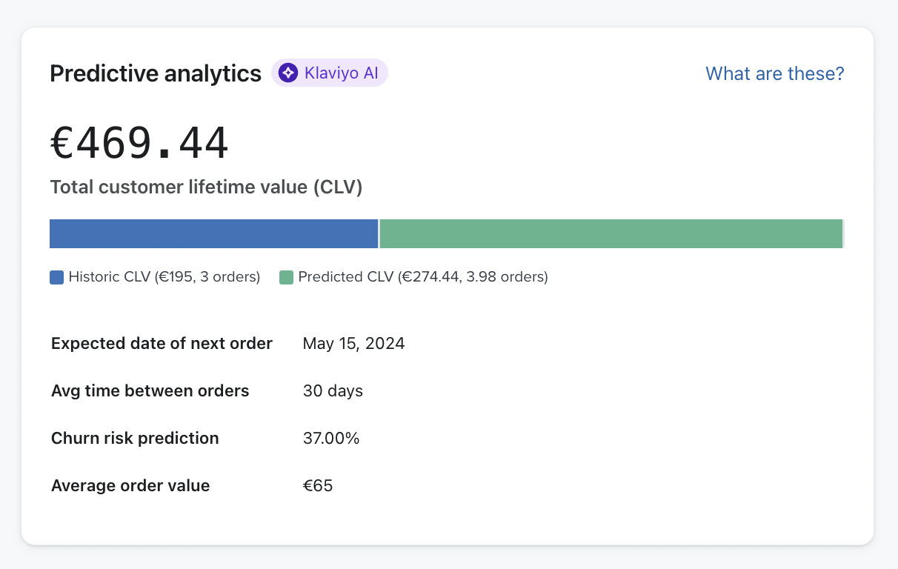Click the 37.00% churn risk value
The height and width of the screenshot is (569, 898).
click(x=330, y=438)
